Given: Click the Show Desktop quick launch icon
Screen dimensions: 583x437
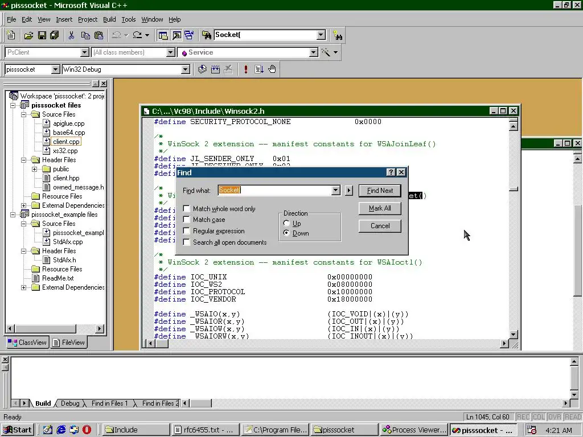Looking at the screenshot, I should pyautogui.click(x=48, y=430).
